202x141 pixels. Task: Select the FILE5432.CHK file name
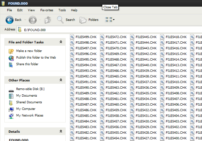(x=146, y=110)
